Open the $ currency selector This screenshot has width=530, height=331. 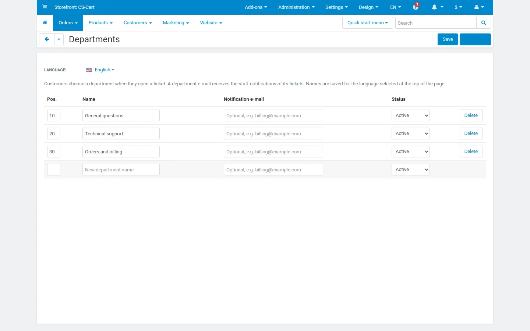(458, 7)
